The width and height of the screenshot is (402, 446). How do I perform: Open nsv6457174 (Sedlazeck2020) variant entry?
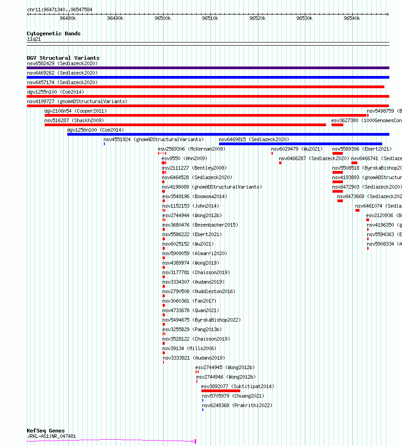(x=62, y=82)
